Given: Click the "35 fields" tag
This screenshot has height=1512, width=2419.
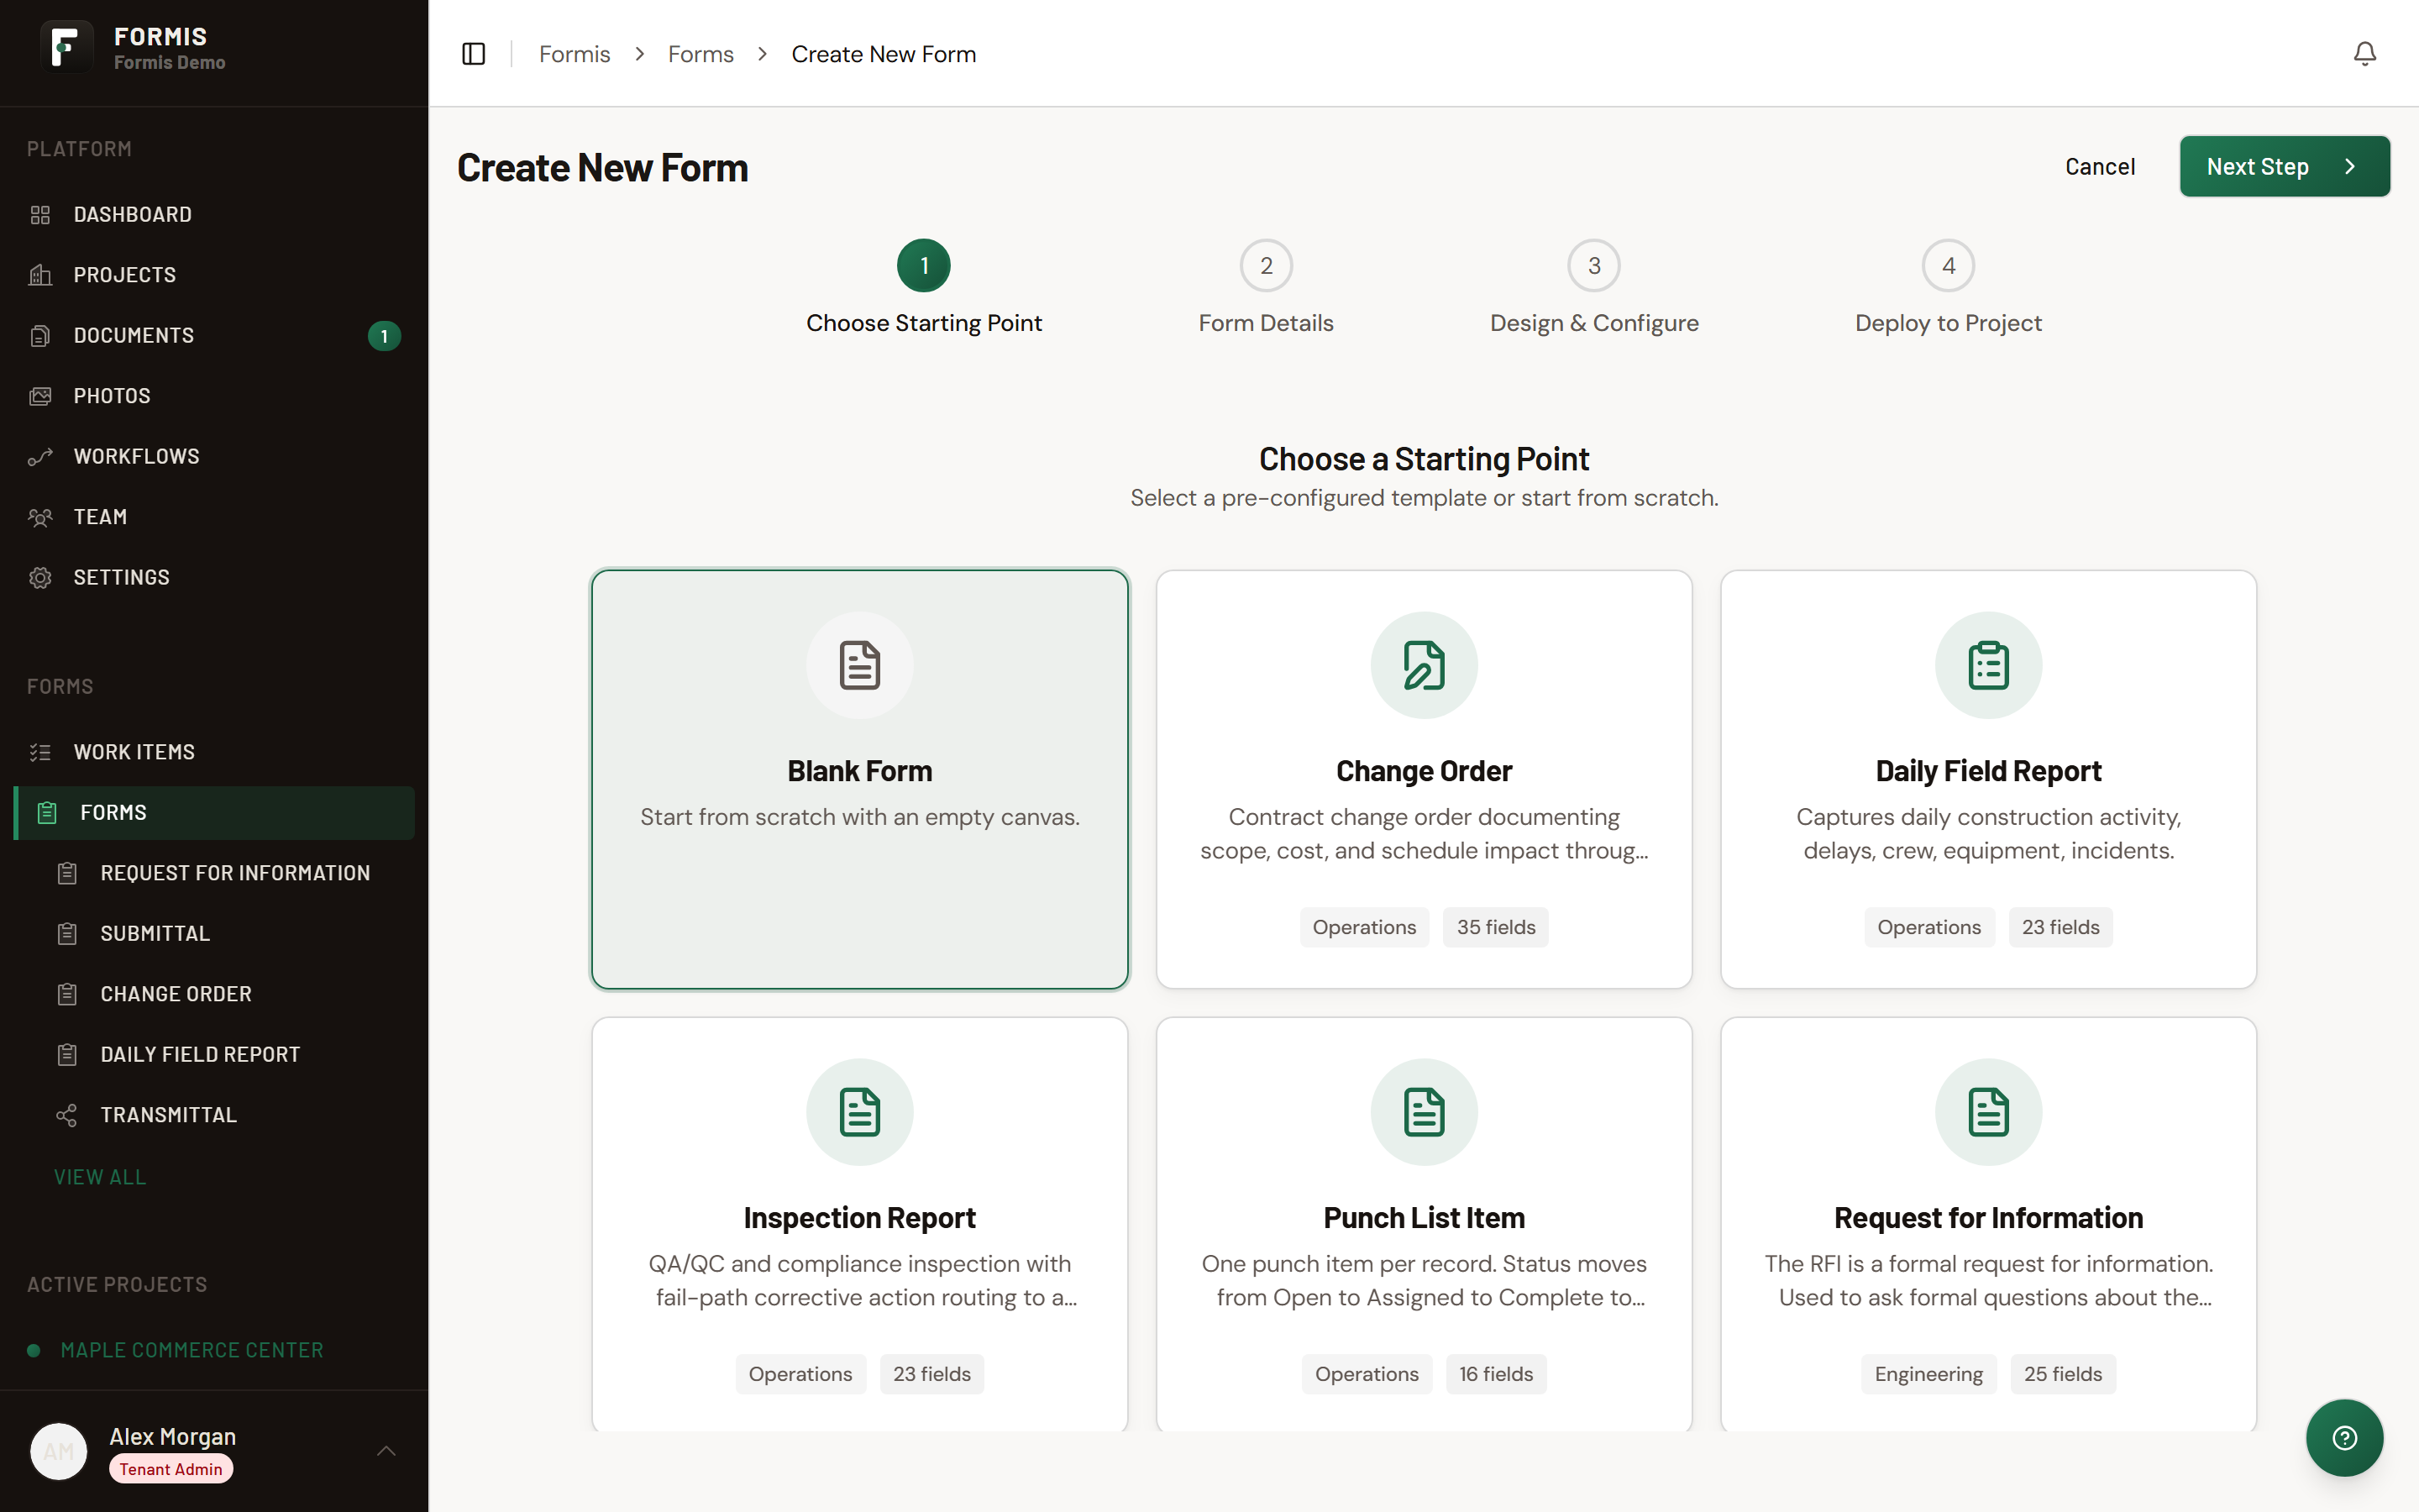Looking at the screenshot, I should [1495, 927].
